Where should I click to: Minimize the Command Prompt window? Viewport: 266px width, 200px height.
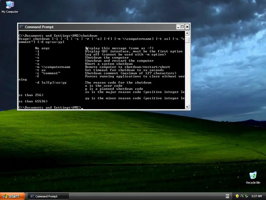178,27
